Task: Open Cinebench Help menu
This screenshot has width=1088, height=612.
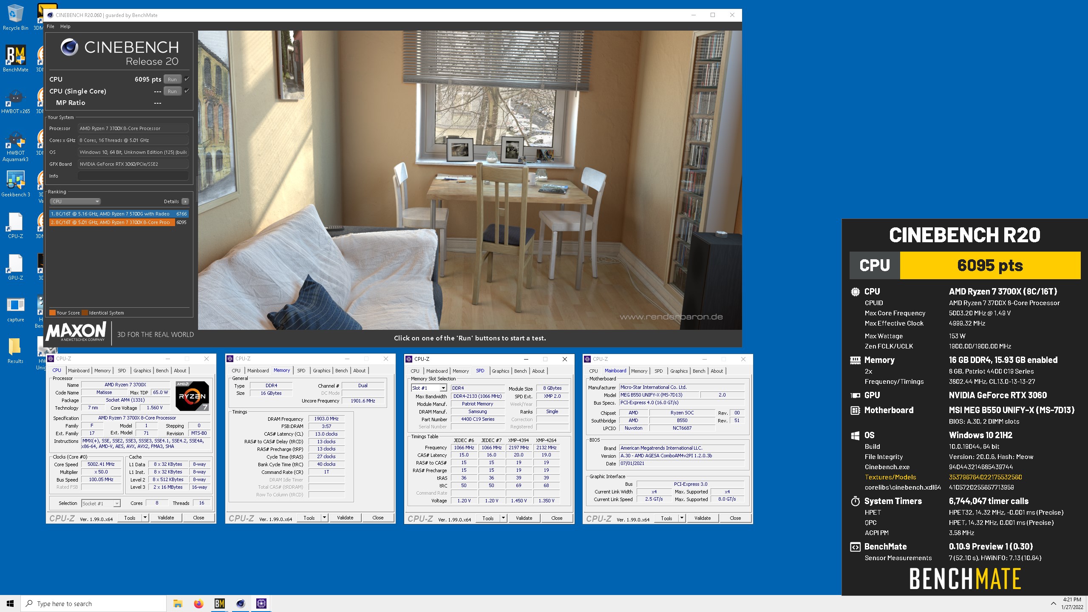Action: (65, 26)
